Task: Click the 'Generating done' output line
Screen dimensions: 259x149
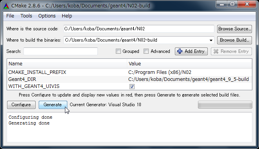Action: (29, 123)
